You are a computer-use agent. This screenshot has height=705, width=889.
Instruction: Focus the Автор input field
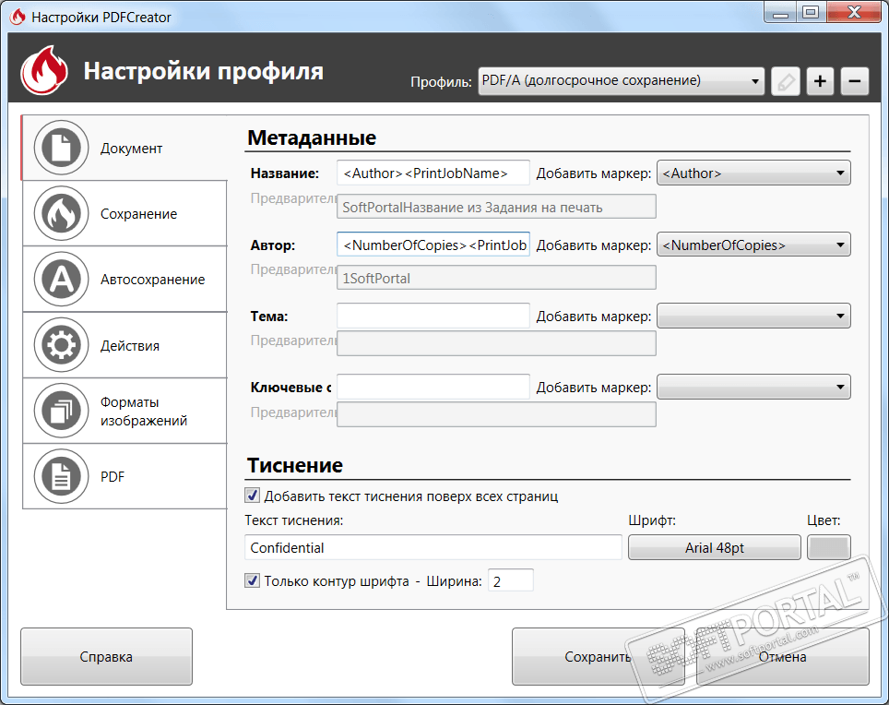click(x=433, y=245)
